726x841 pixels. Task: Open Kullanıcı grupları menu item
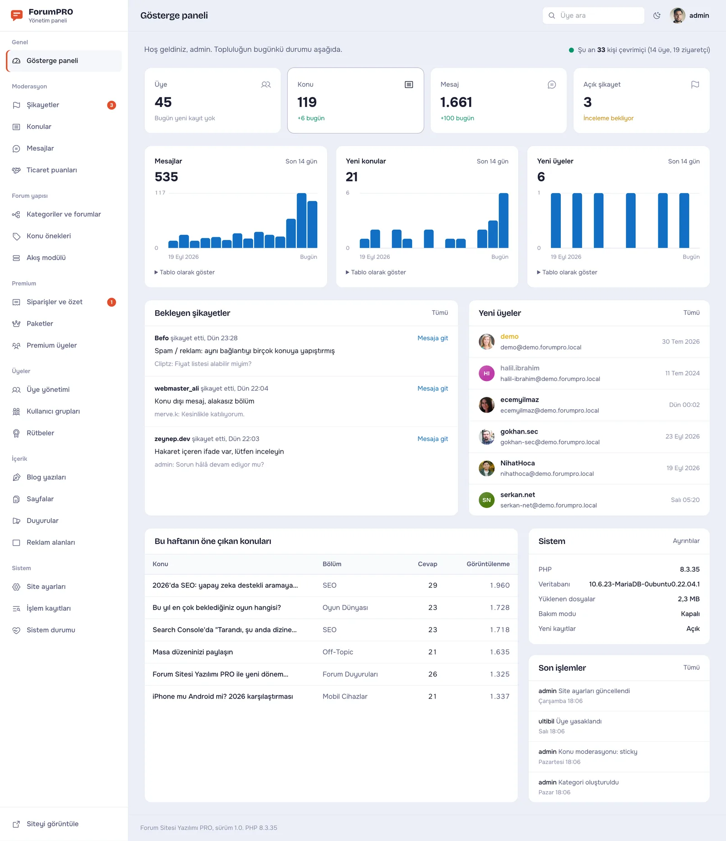64,411
